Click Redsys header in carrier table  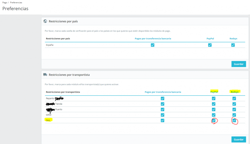(x=234, y=92)
